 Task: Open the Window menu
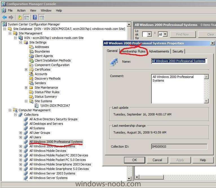tap(46, 10)
